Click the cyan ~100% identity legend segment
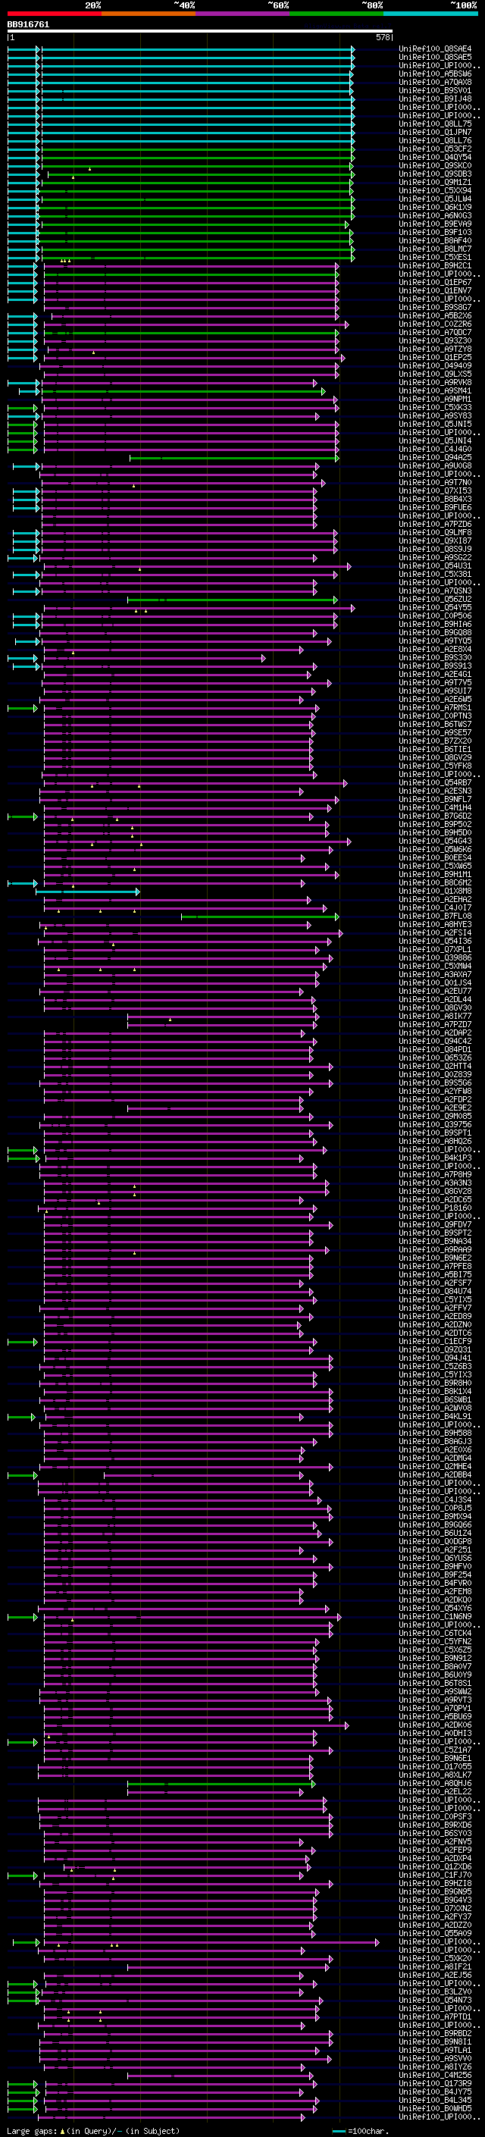The height and width of the screenshot is (2137, 485). pos(430,14)
